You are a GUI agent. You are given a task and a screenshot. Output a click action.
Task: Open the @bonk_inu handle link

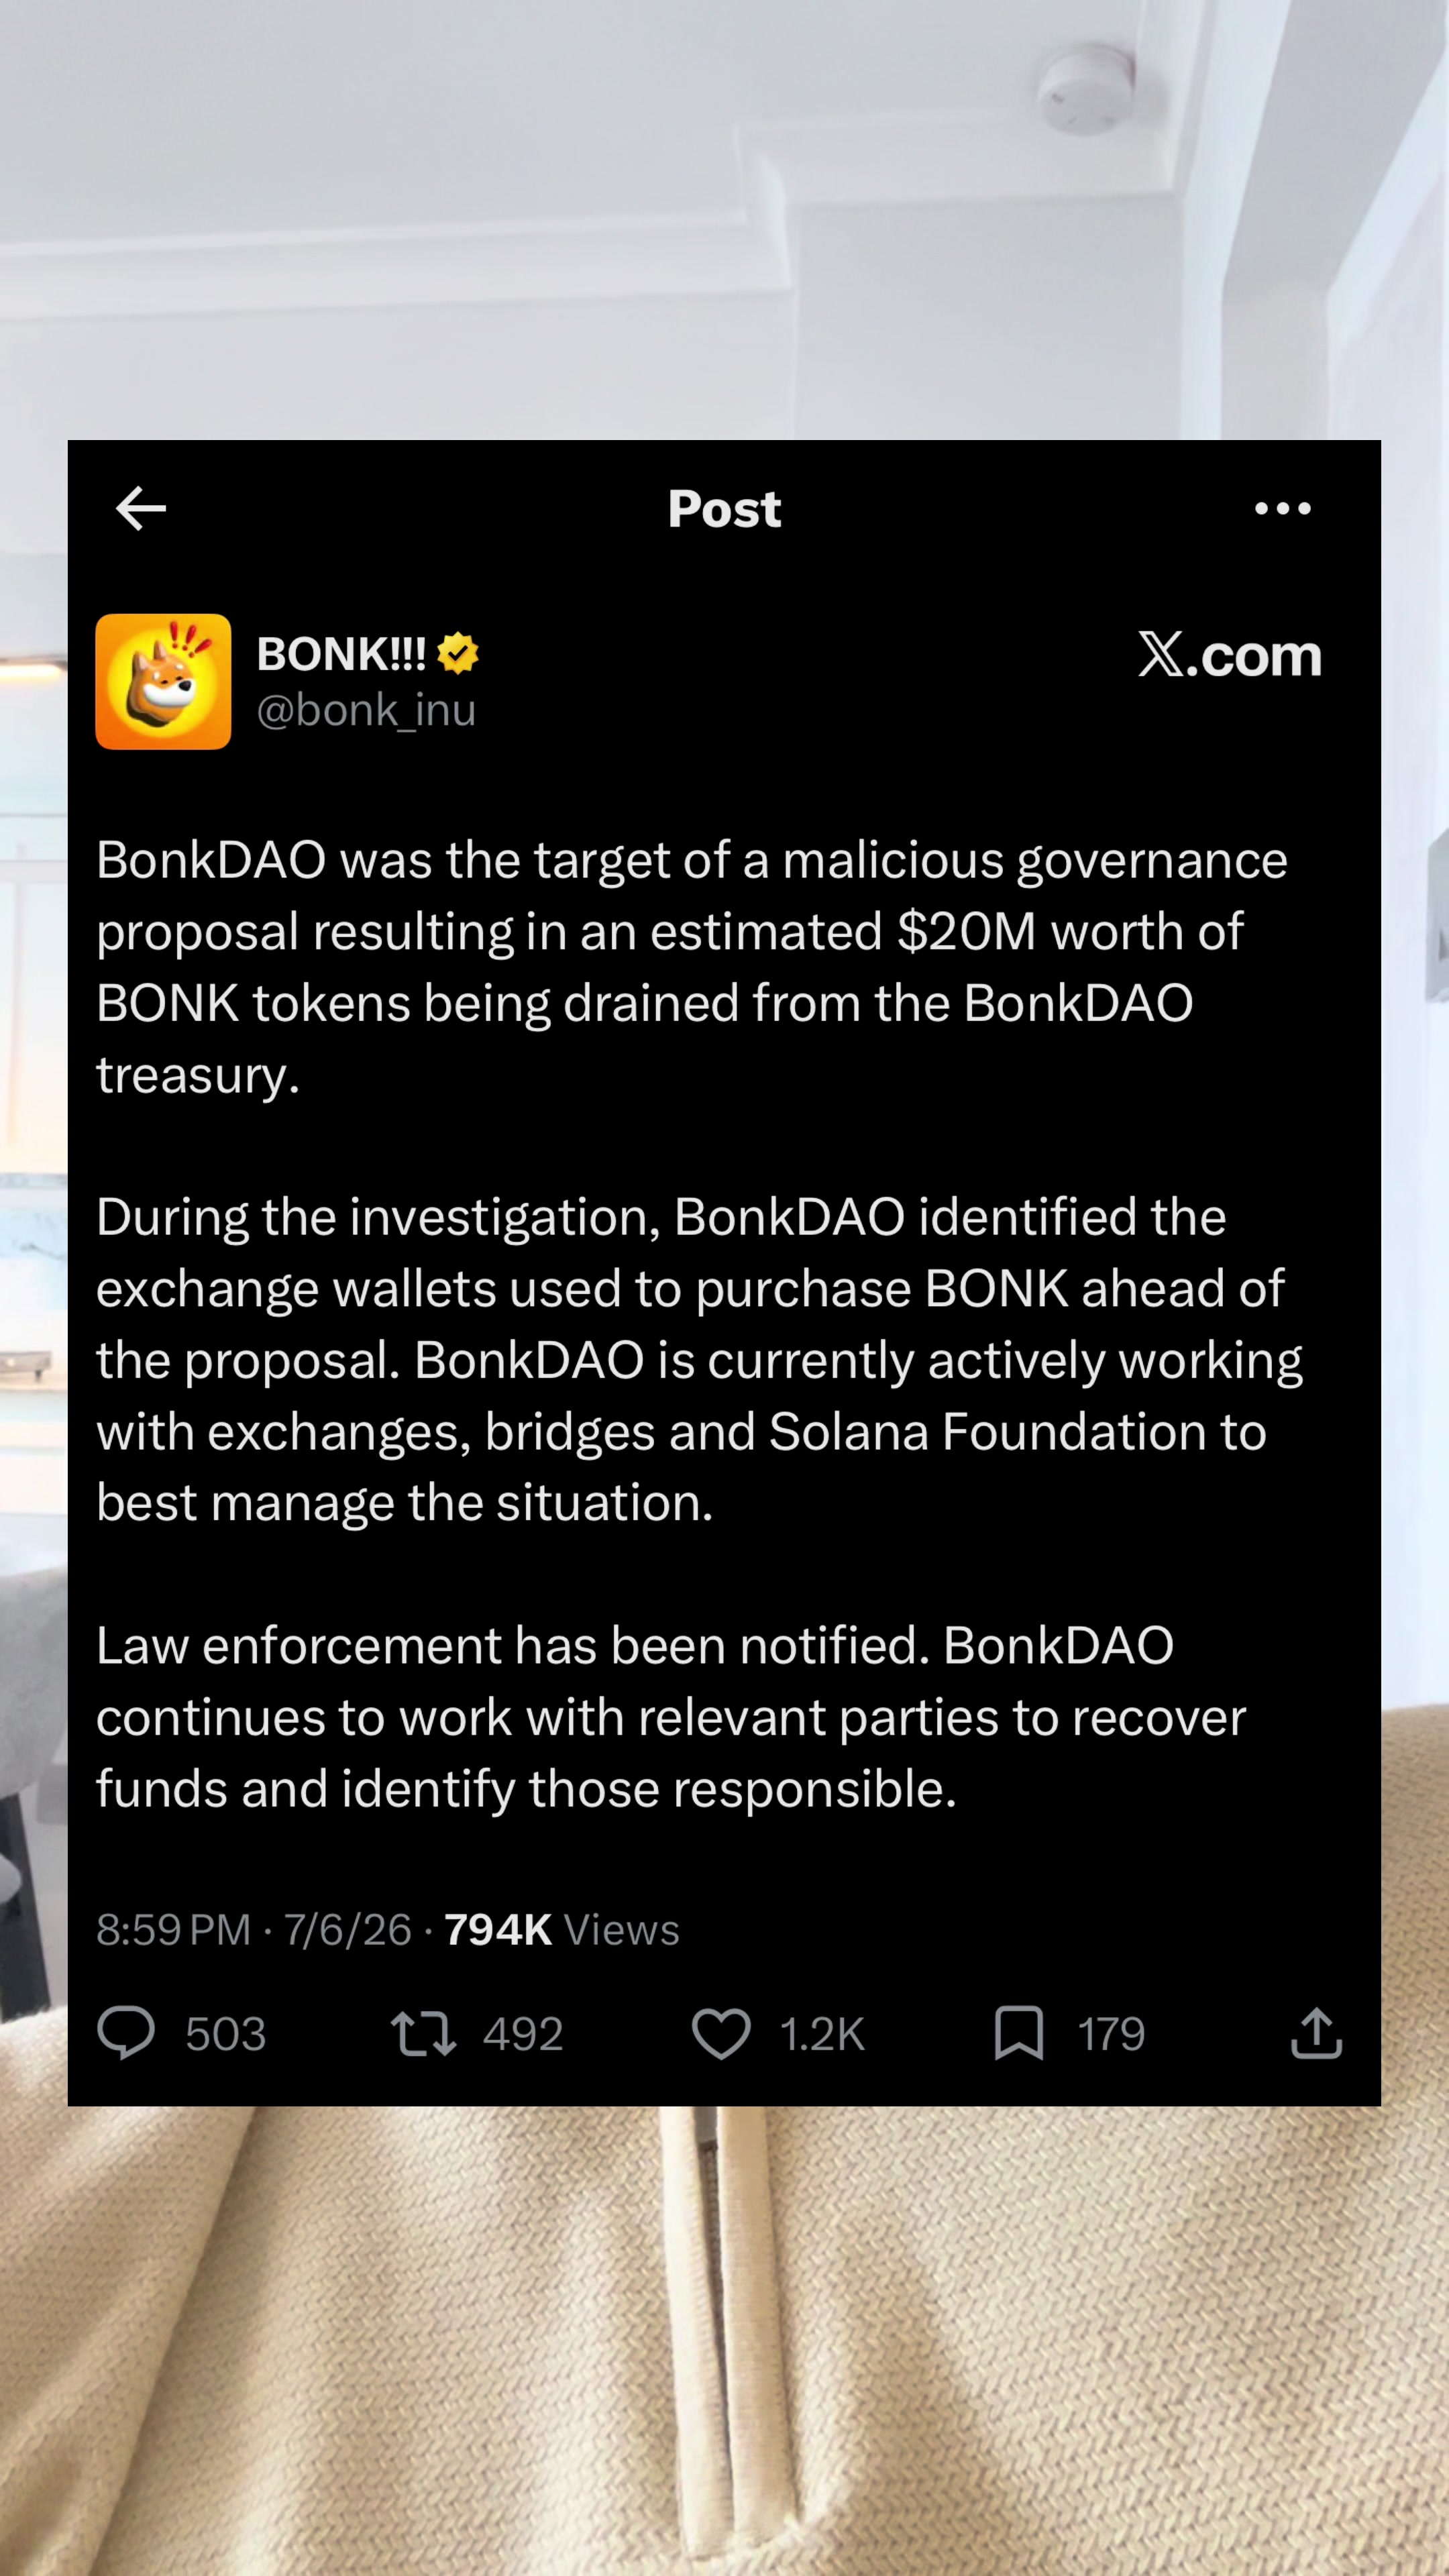(366, 710)
